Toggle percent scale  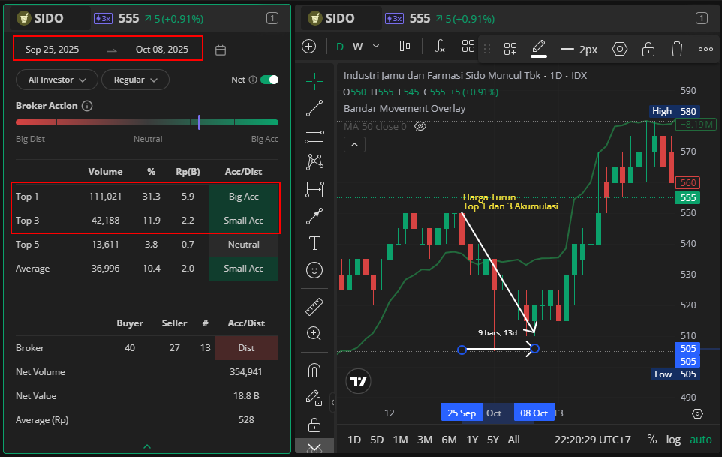click(652, 440)
